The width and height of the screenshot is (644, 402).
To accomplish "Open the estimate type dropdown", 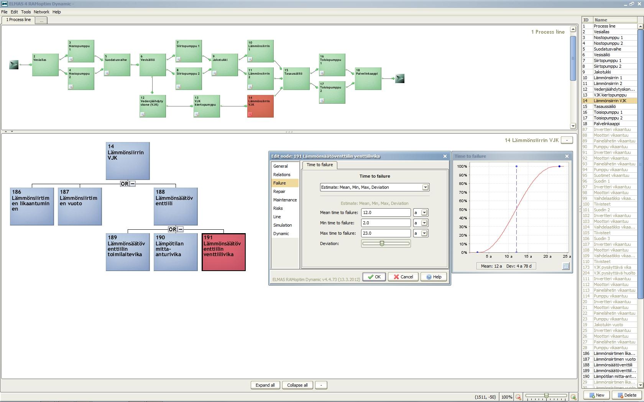I will point(425,187).
